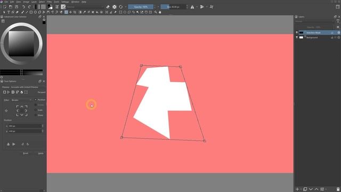Select the Shear radio button
The width and height of the screenshot is (341, 192).
(x=36, y=115)
